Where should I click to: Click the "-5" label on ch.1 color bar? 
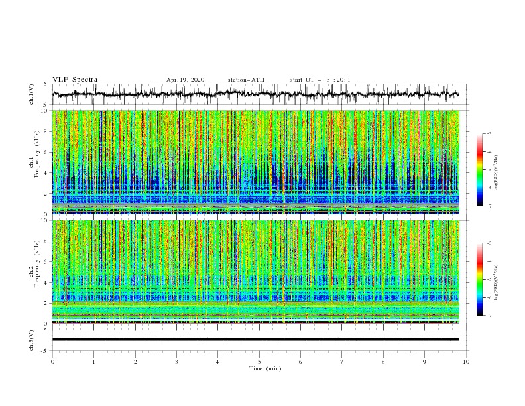[489, 170]
